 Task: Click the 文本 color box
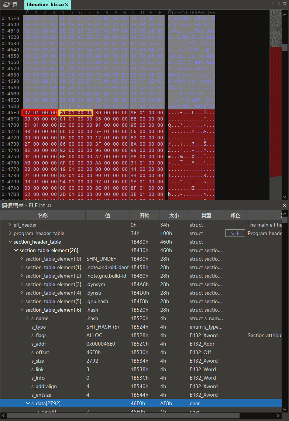[x=235, y=233]
